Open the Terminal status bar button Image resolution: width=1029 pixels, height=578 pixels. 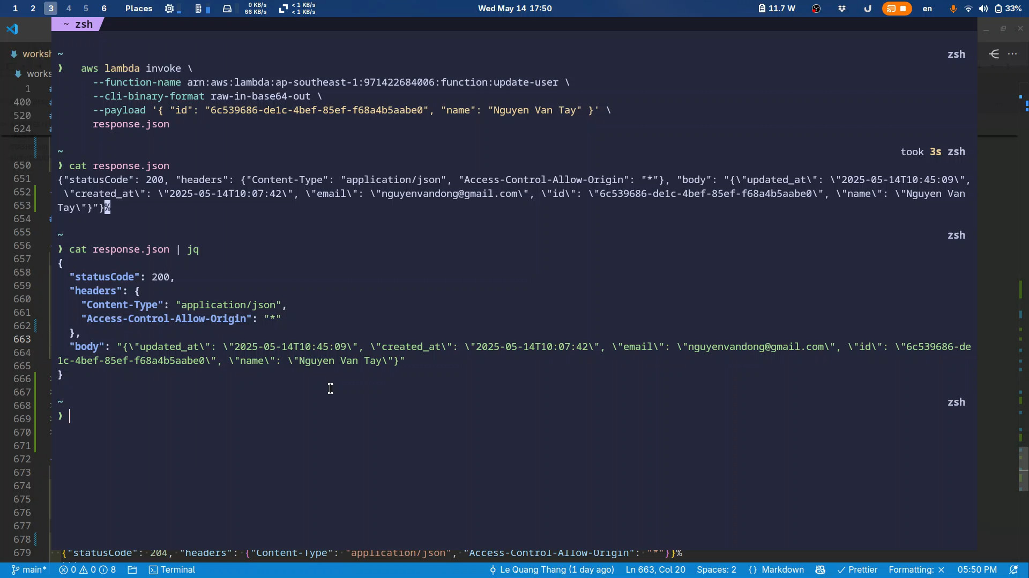(172, 569)
